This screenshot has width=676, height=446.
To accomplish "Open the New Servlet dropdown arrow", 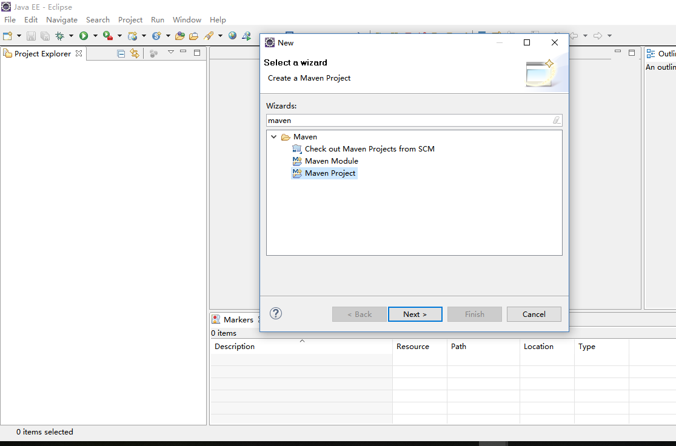I will point(168,36).
